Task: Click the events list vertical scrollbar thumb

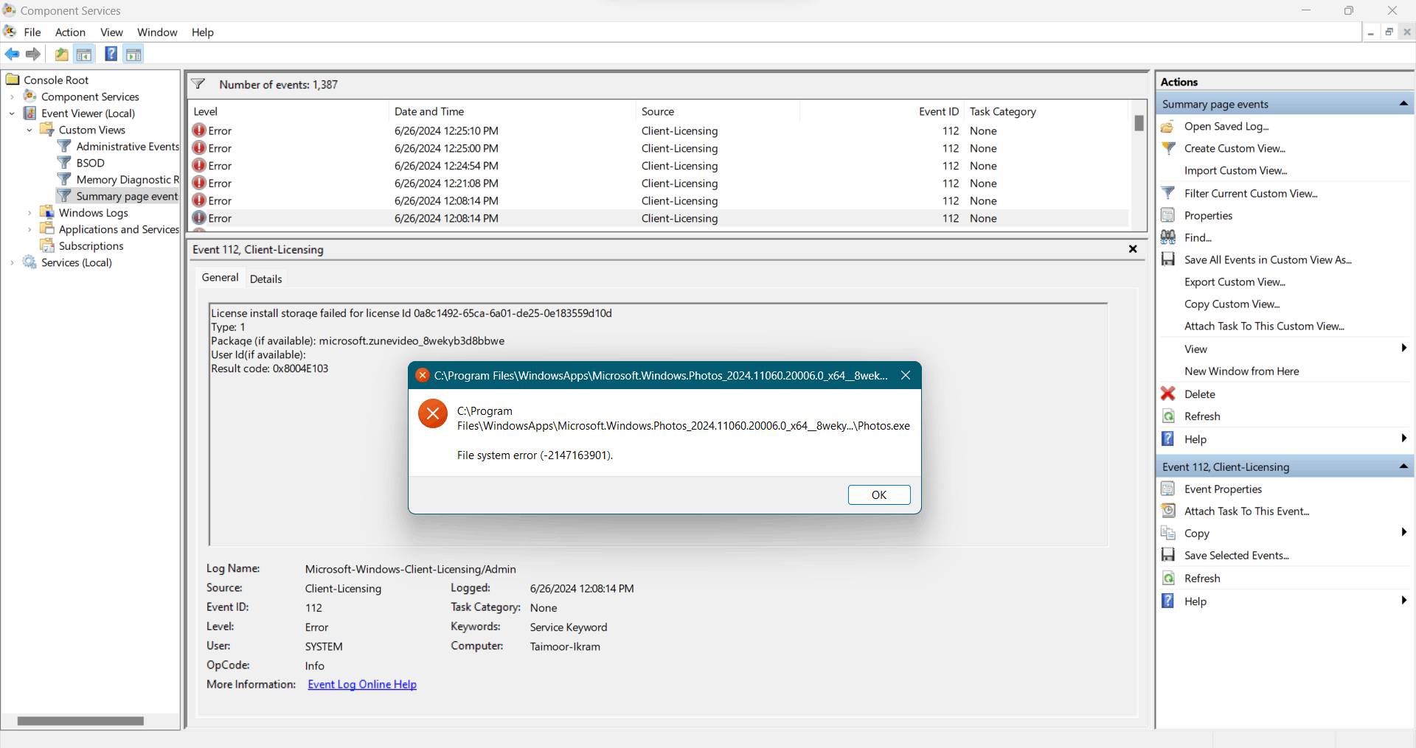Action: click(1139, 123)
